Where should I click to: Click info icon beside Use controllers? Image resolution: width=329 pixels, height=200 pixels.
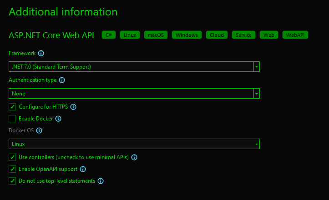134,157
